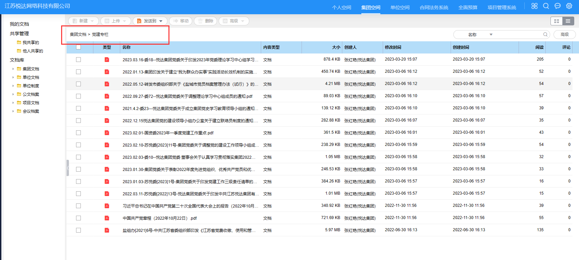
Task: Click the magnifier inside the search box
Action: 545,35
